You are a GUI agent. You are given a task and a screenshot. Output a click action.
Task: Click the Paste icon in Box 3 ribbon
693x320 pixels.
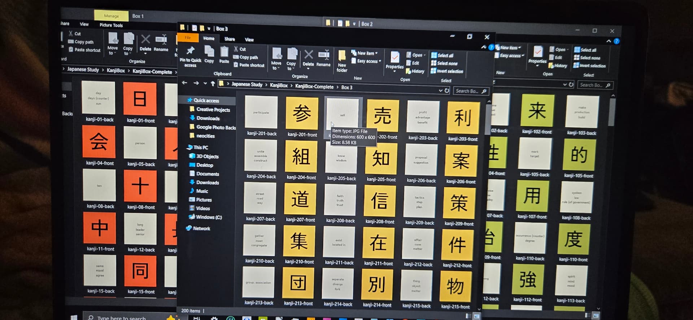224,54
